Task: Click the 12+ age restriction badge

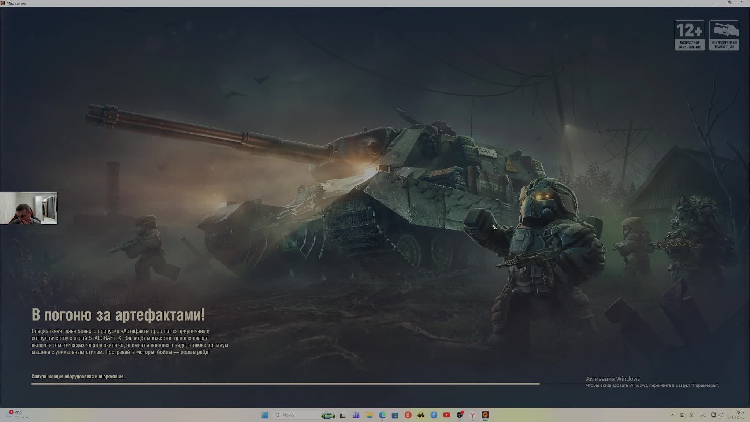Action: coord(690,35)
